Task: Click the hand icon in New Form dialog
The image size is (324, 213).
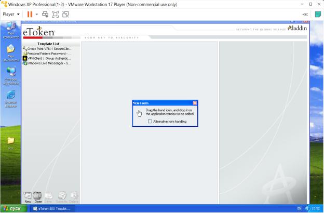Action: coord(139,113)
